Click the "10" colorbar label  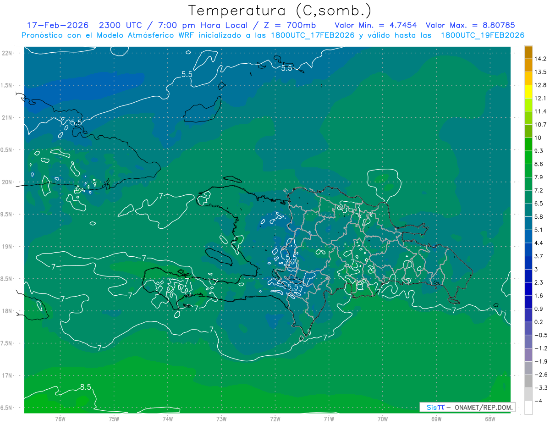(x=538, y=138)
